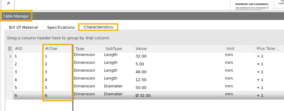Click the Table Manager panel title

pyautogui.click(x=16, y=16)
